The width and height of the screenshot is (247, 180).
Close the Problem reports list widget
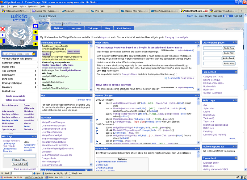(x=236, y=146)
